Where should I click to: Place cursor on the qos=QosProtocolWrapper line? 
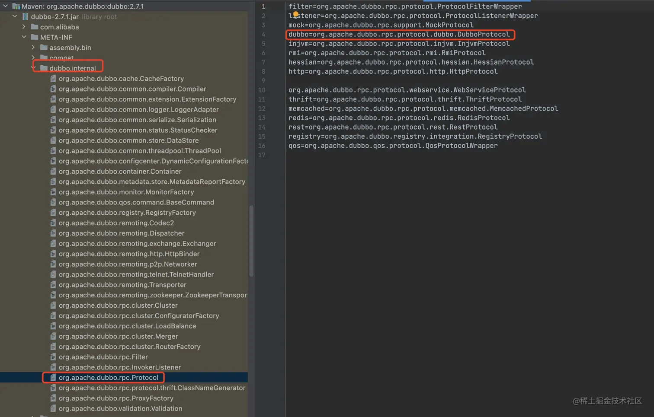393,146
